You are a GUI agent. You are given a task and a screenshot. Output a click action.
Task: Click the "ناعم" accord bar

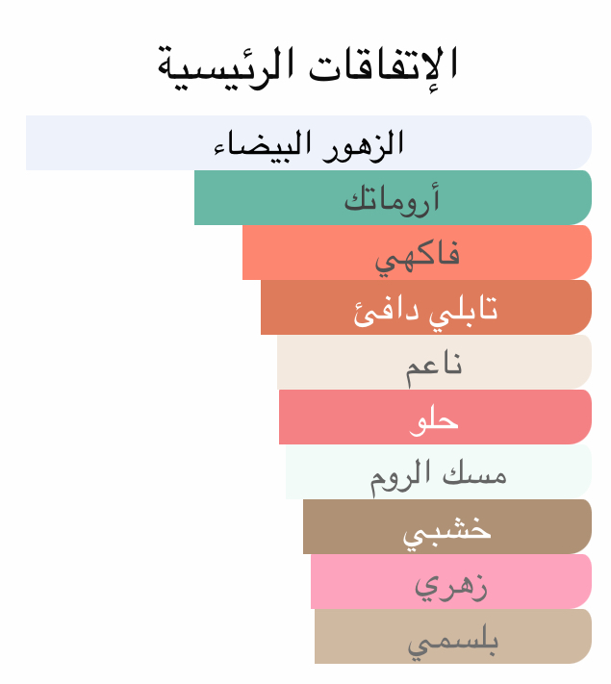(434, 363)
